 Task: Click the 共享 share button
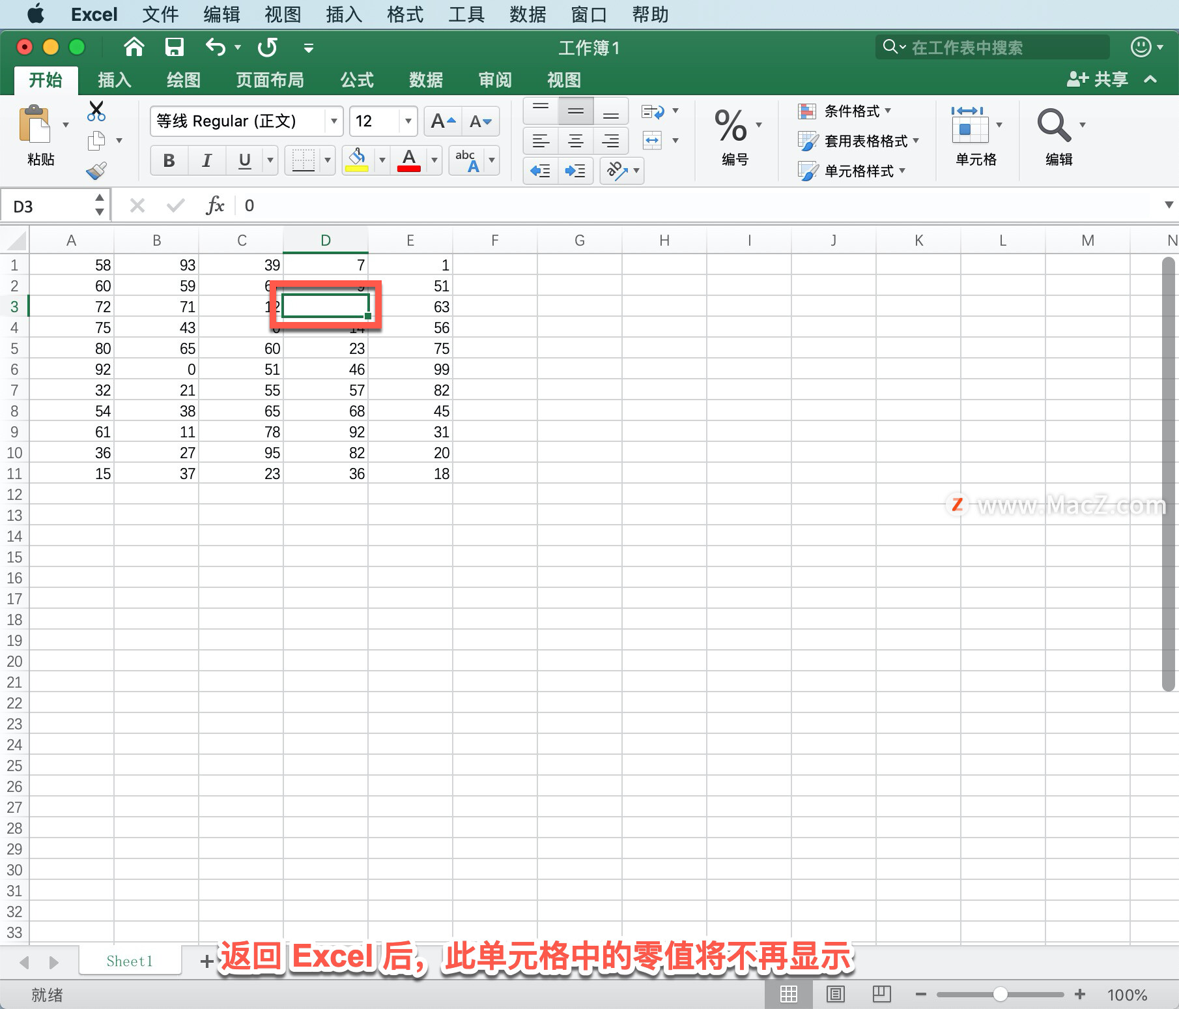point(1098,80)
